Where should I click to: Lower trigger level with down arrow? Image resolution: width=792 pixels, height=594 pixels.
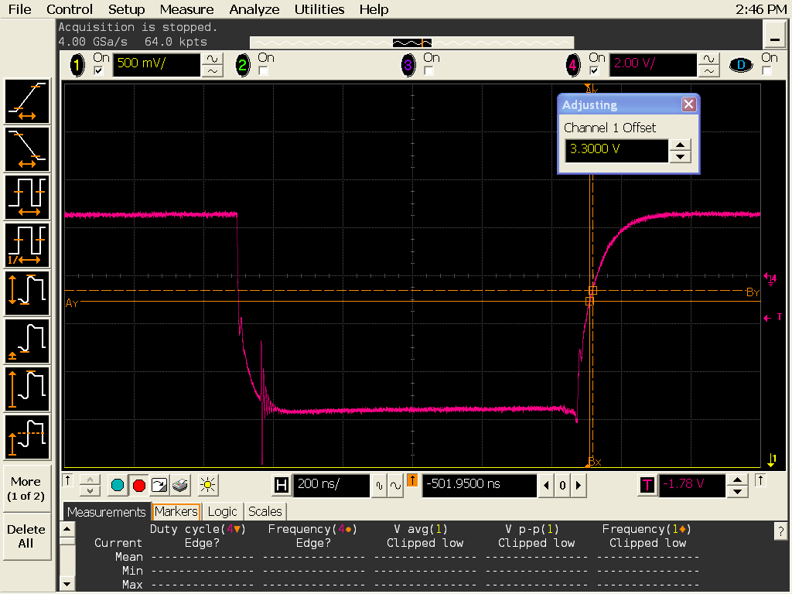click(x=737, y=491)
